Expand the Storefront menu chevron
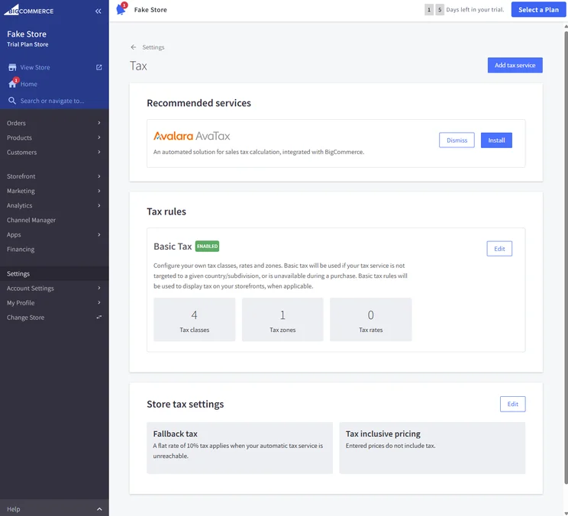This screenshot has width=568, height=516. (x=99, y=176)
